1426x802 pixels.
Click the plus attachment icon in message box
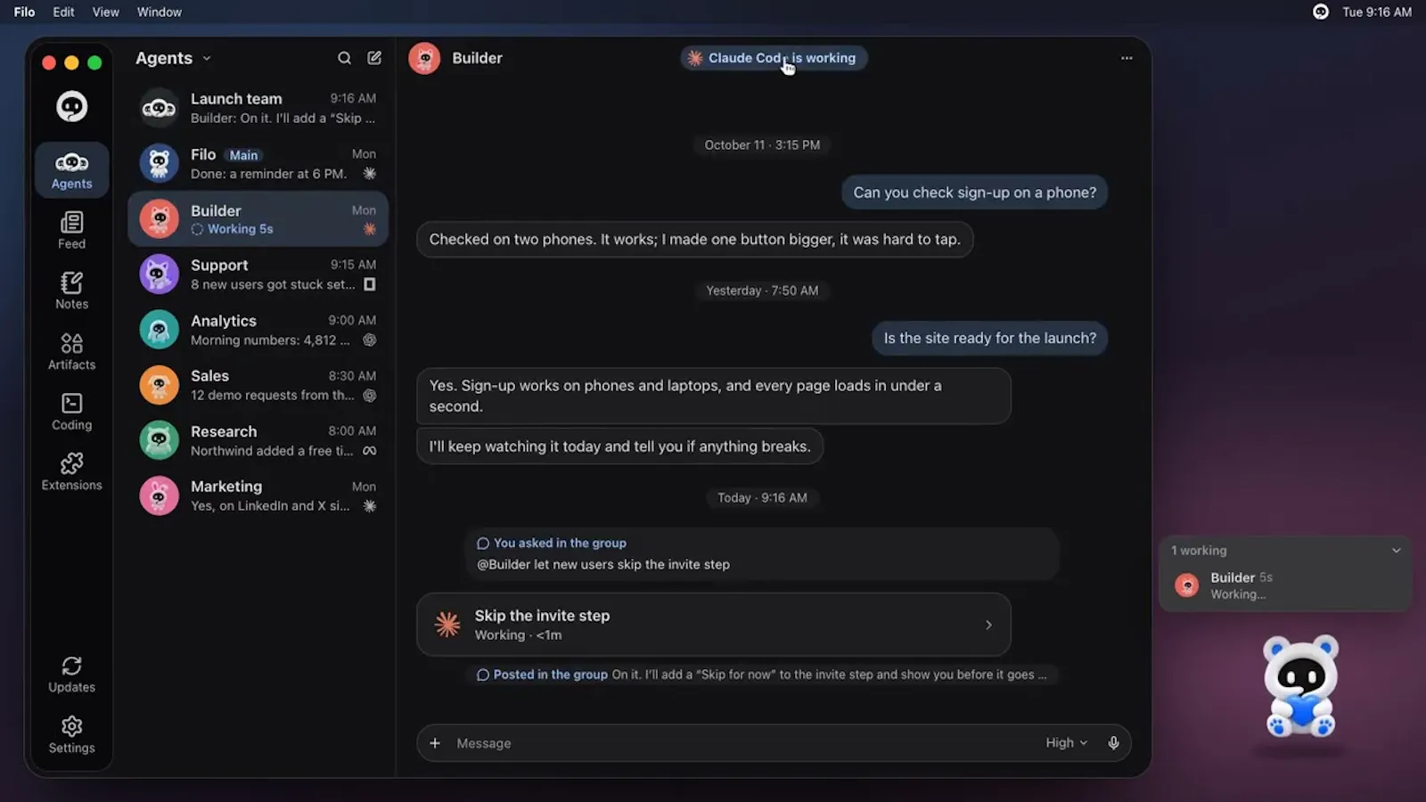tap(435, 743)
